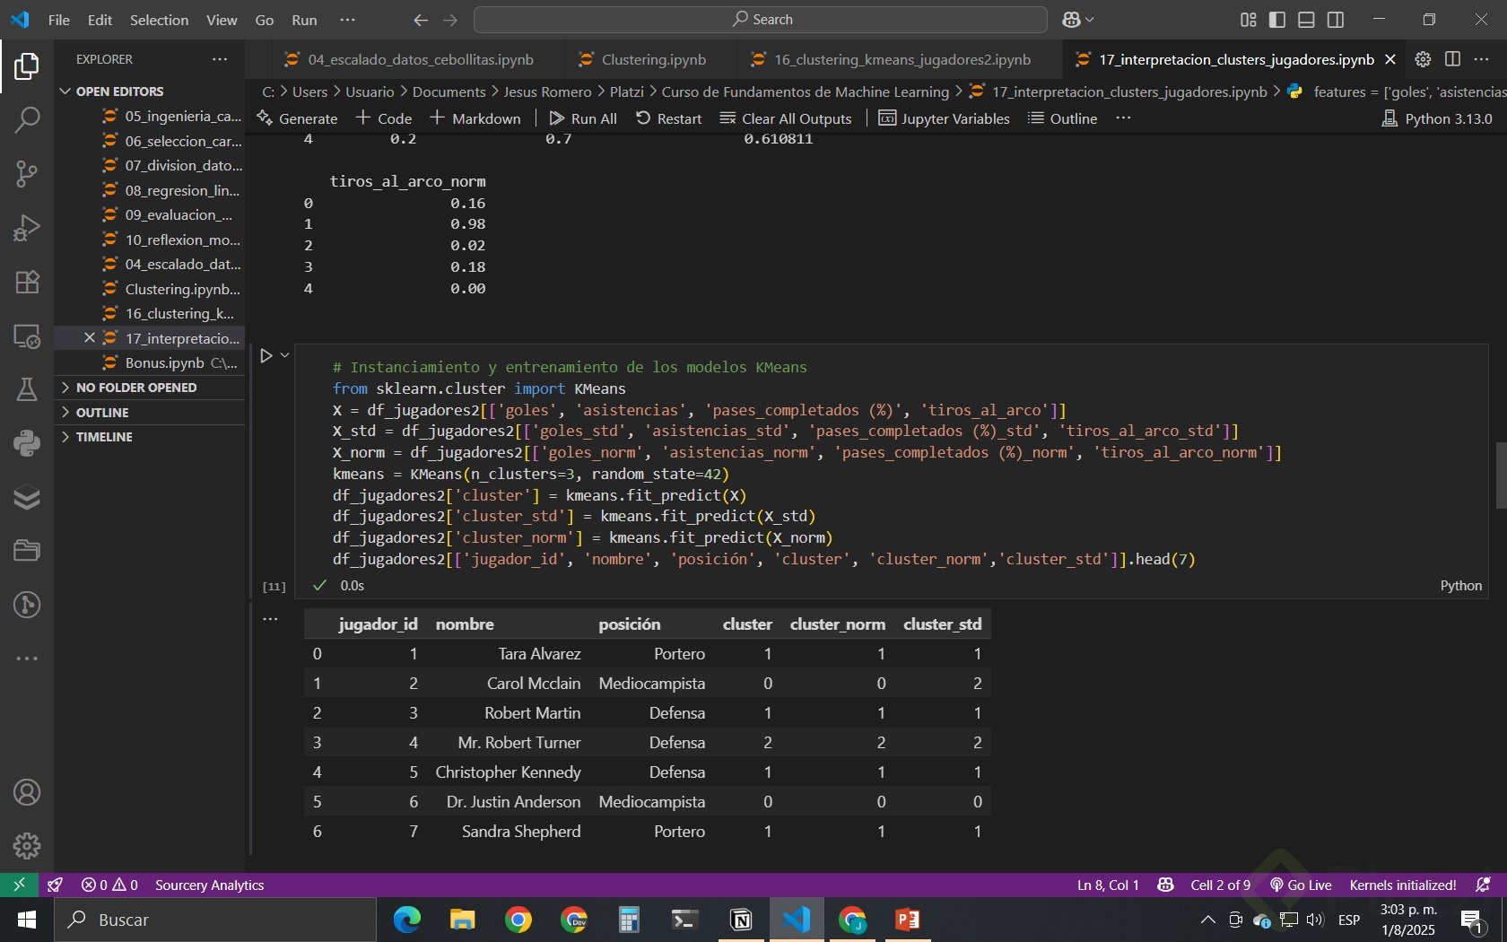The width and height of the screenshot is (1507, 942).
Task: Click Clear All Outputs button
Action: (x=786, y=118)
